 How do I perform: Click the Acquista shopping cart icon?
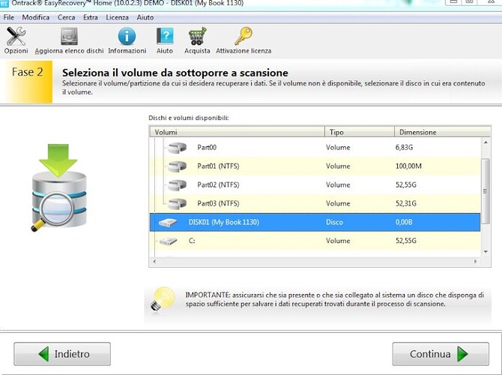(x=197, y=36)
